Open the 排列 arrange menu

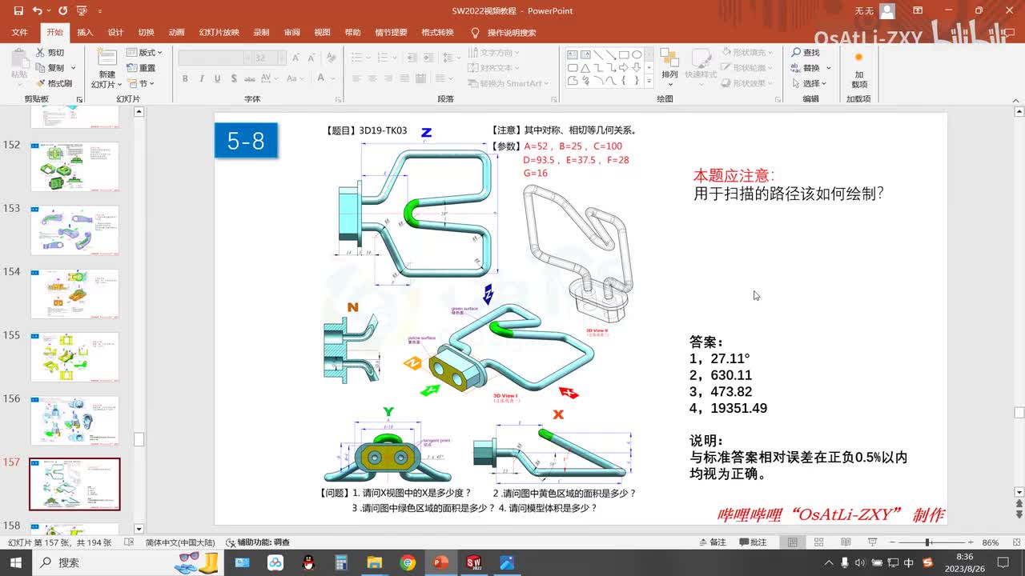669,67
